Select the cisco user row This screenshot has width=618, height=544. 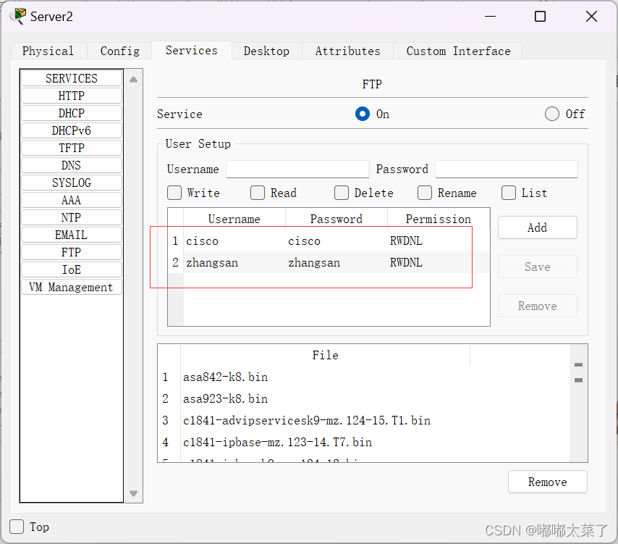click(329, 240)
